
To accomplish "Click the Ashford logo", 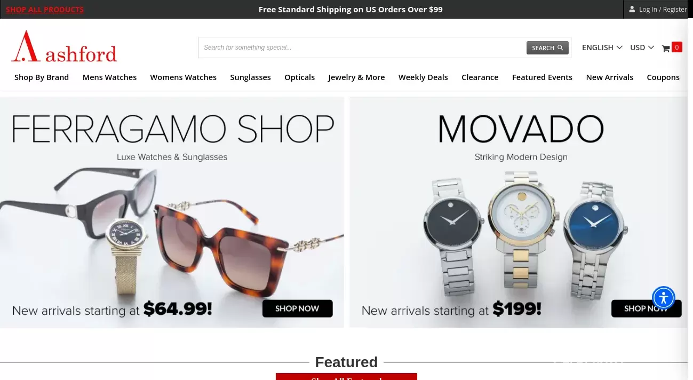I will pos(64,46).
